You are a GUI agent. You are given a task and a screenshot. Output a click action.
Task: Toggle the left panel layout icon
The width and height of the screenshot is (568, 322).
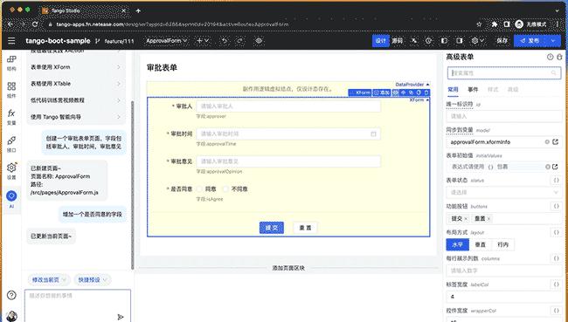click(x=444, y=41)
